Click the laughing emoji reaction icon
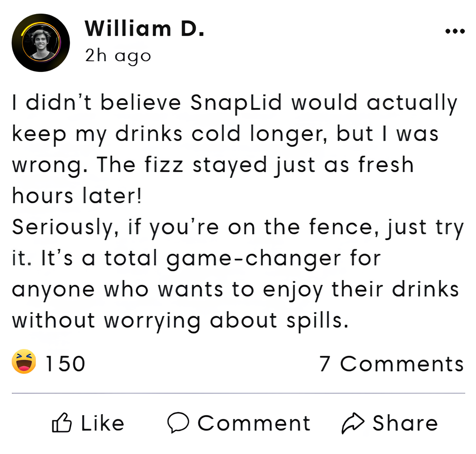This screenshot has width=476, height=454. 24,363
